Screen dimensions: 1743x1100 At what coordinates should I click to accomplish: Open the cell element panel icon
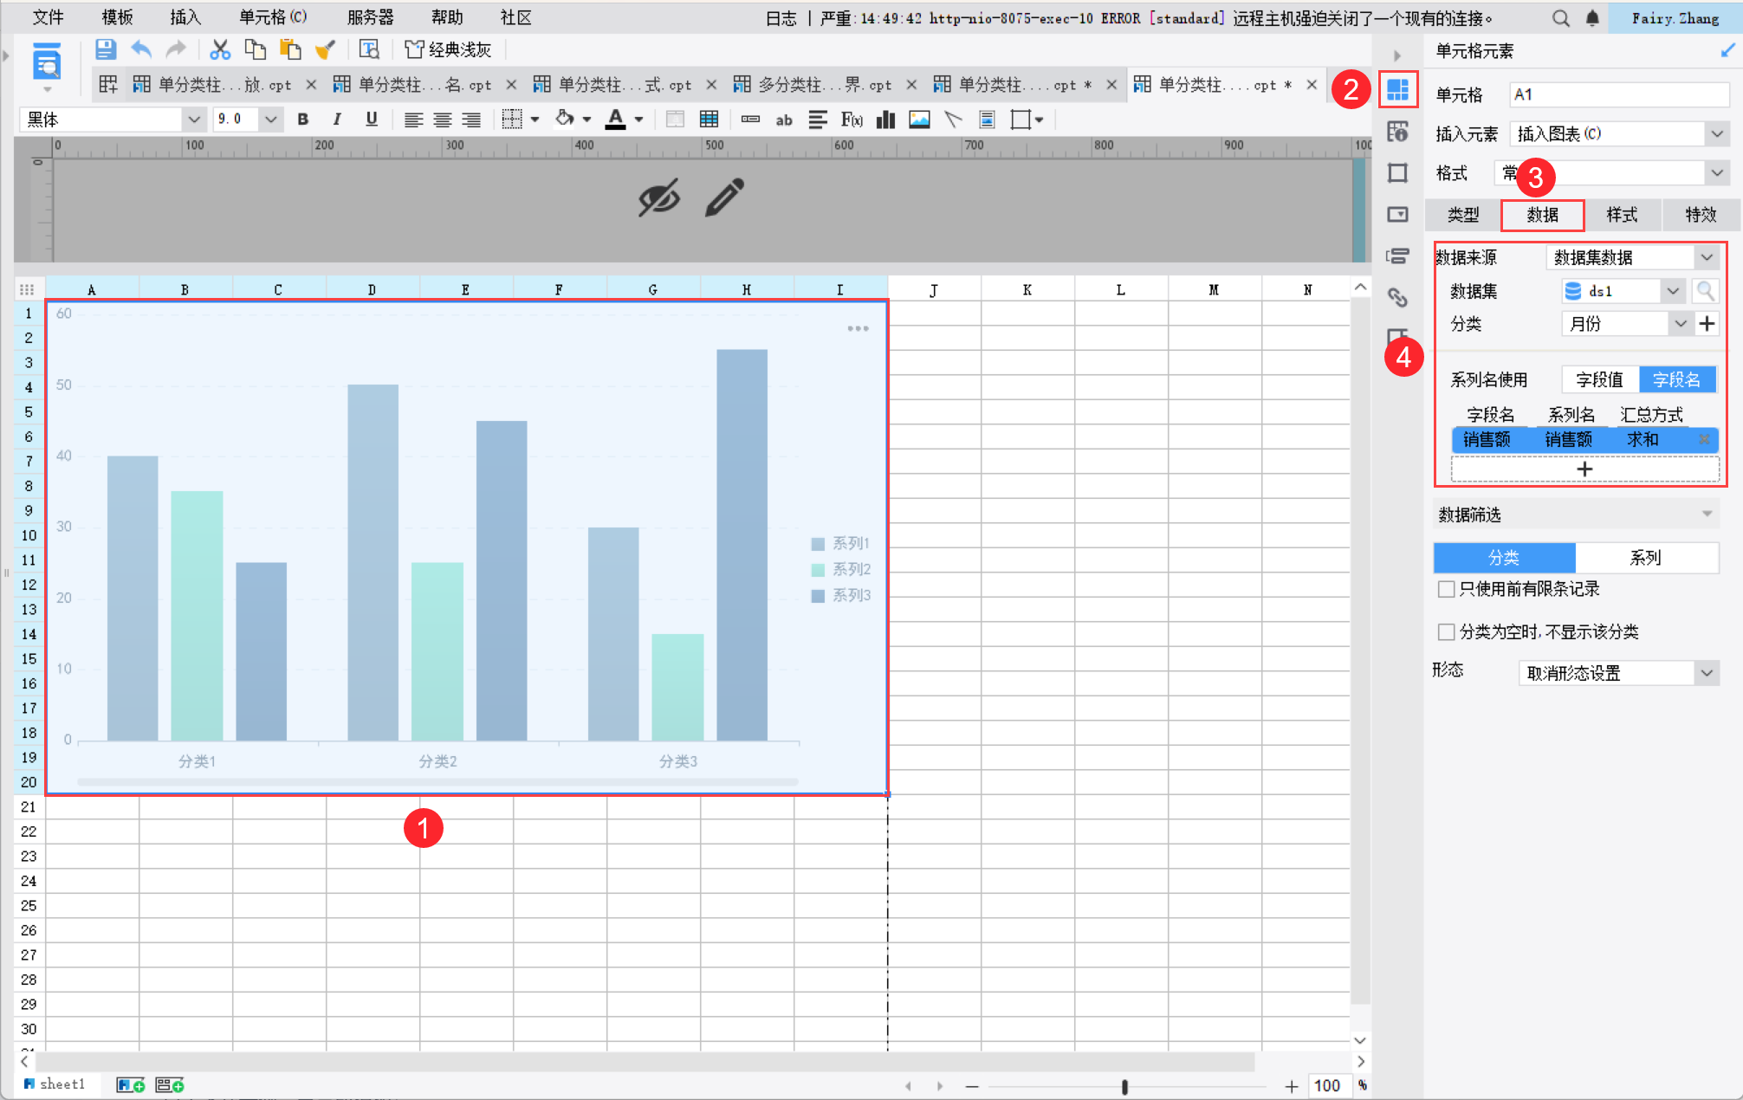coord(1397,89)
